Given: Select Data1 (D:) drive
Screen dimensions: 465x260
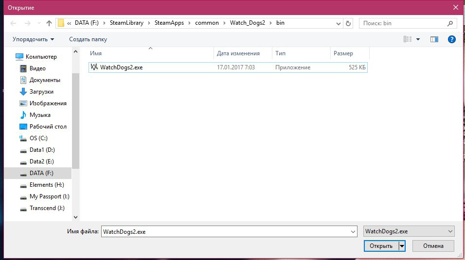Looking at the screenshot, I should pyautogui.click(x=41, y=150).
